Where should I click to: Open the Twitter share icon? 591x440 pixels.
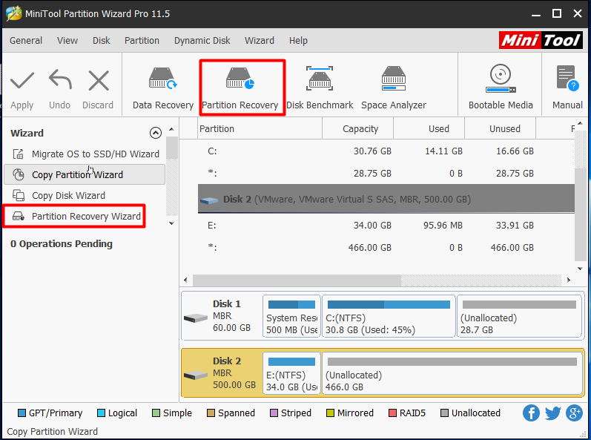[x=552, y=413]
